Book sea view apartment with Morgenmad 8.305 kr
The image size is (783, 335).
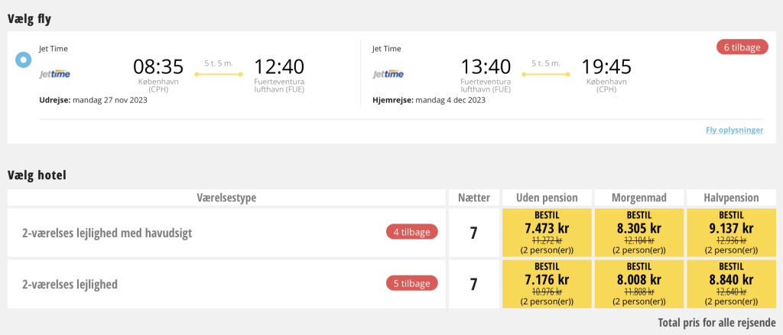[638, 232]
